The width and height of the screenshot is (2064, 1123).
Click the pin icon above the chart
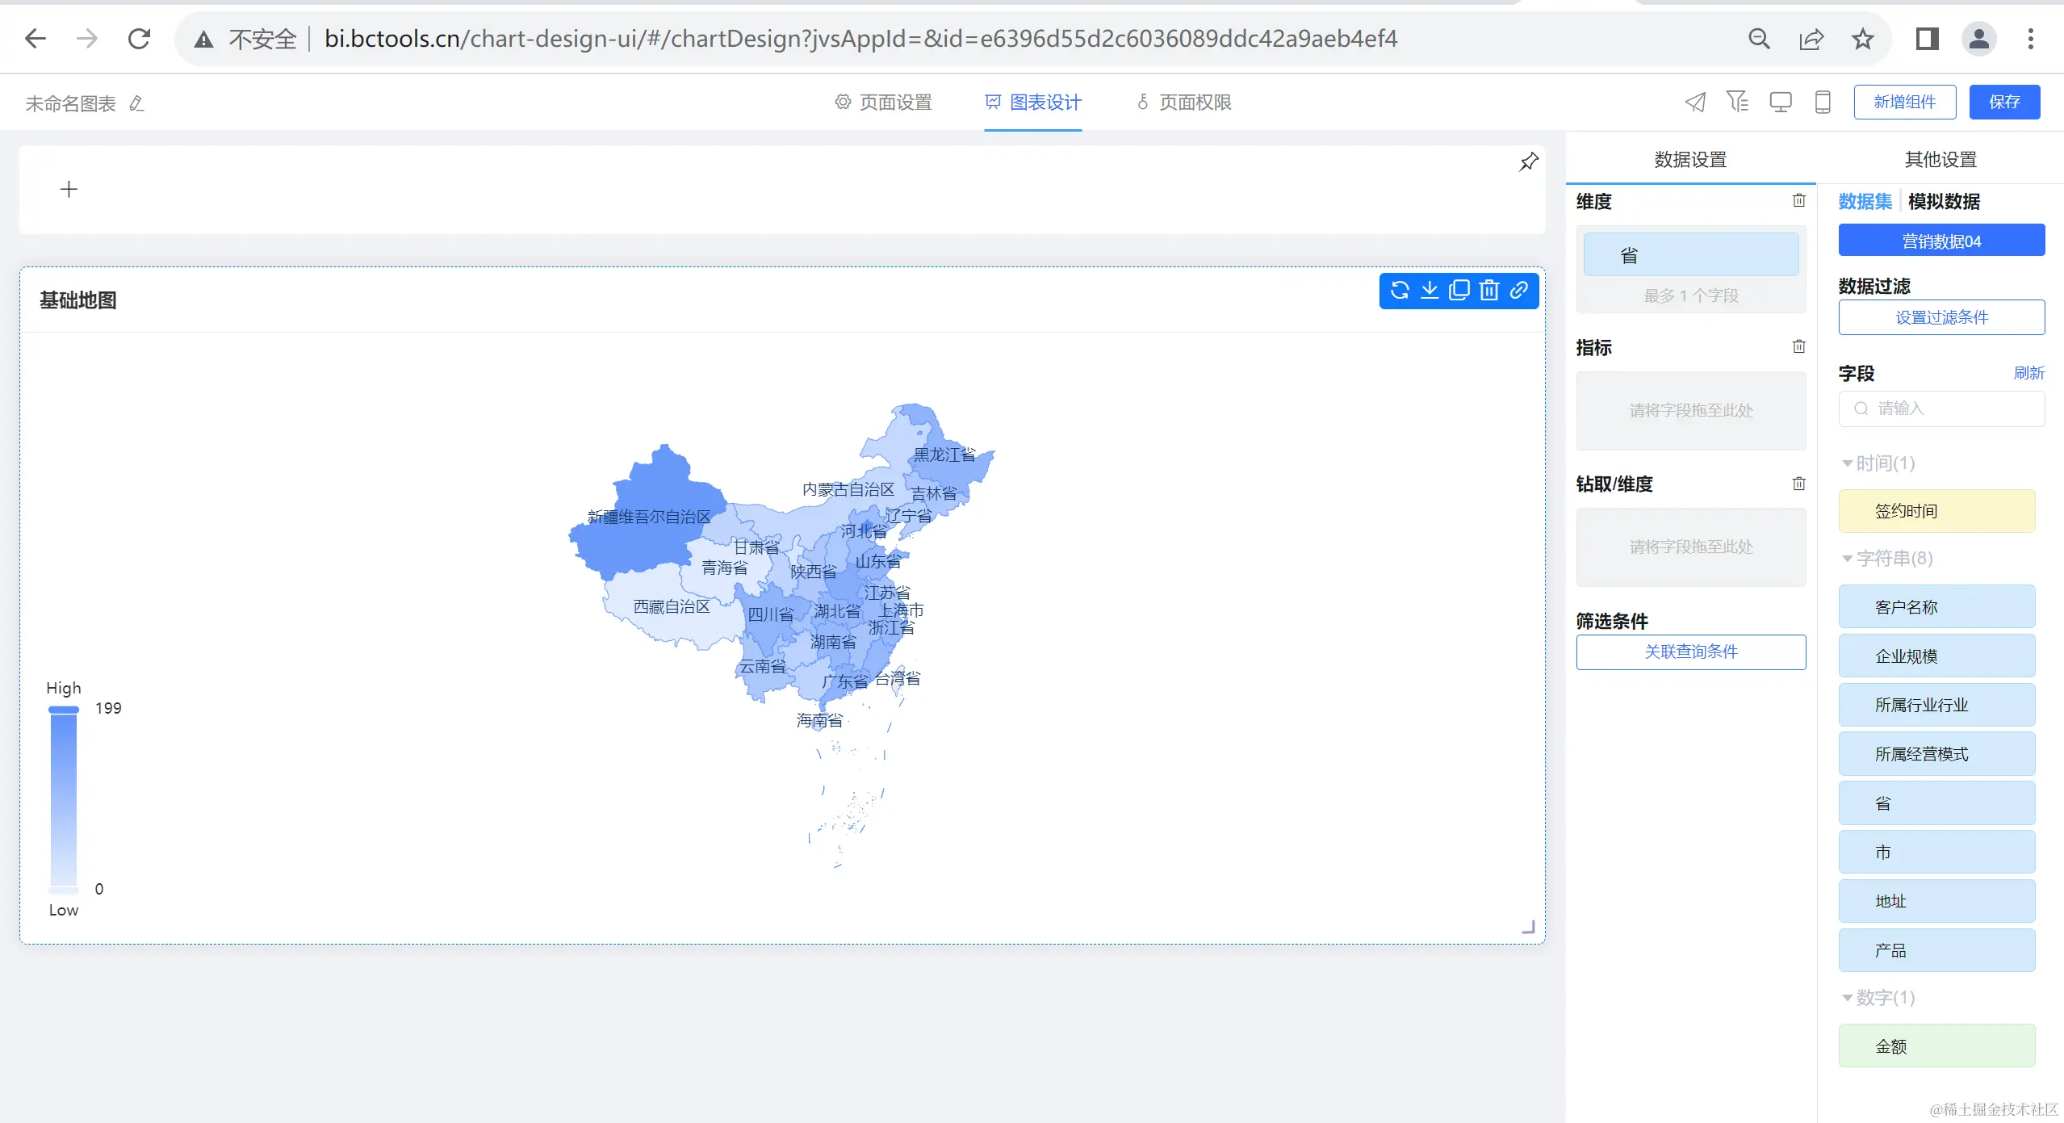[x=1528, y=162]
